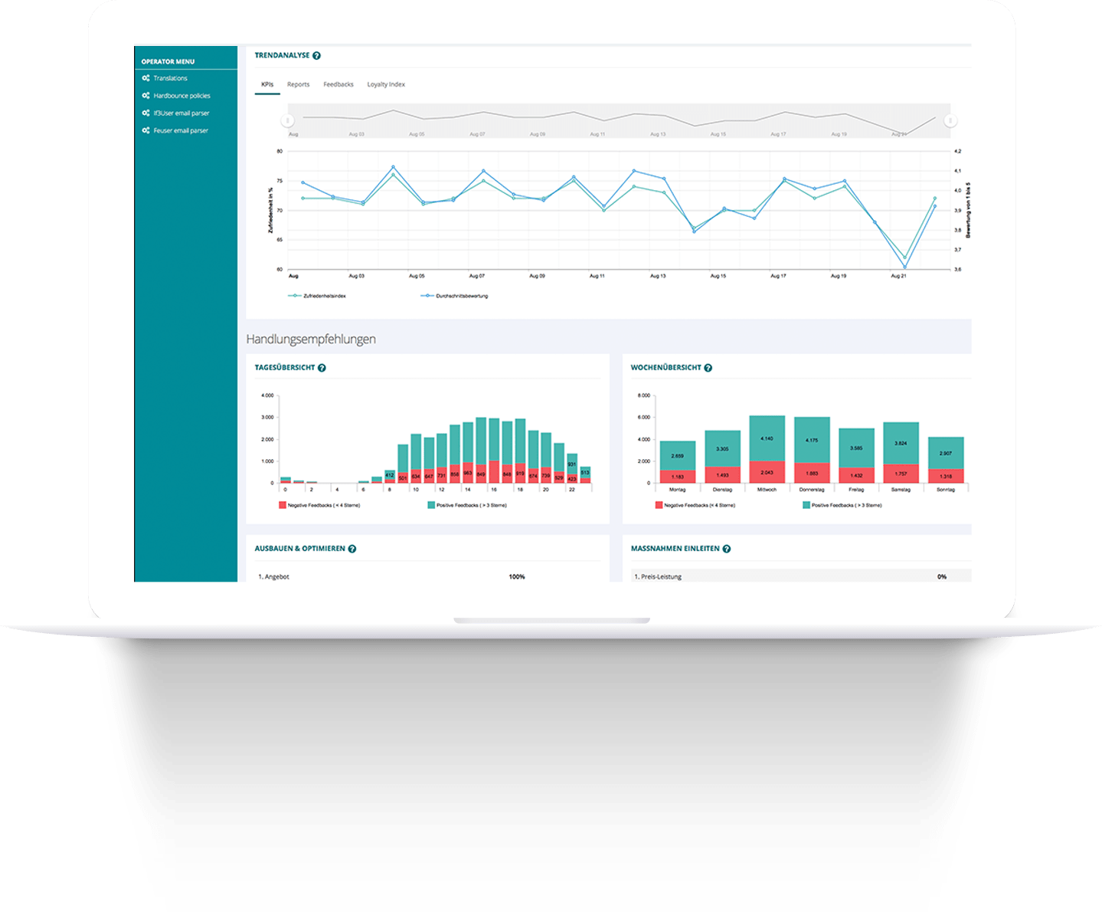
Task: Switch to the Reports tab
Action: (298, 84)
